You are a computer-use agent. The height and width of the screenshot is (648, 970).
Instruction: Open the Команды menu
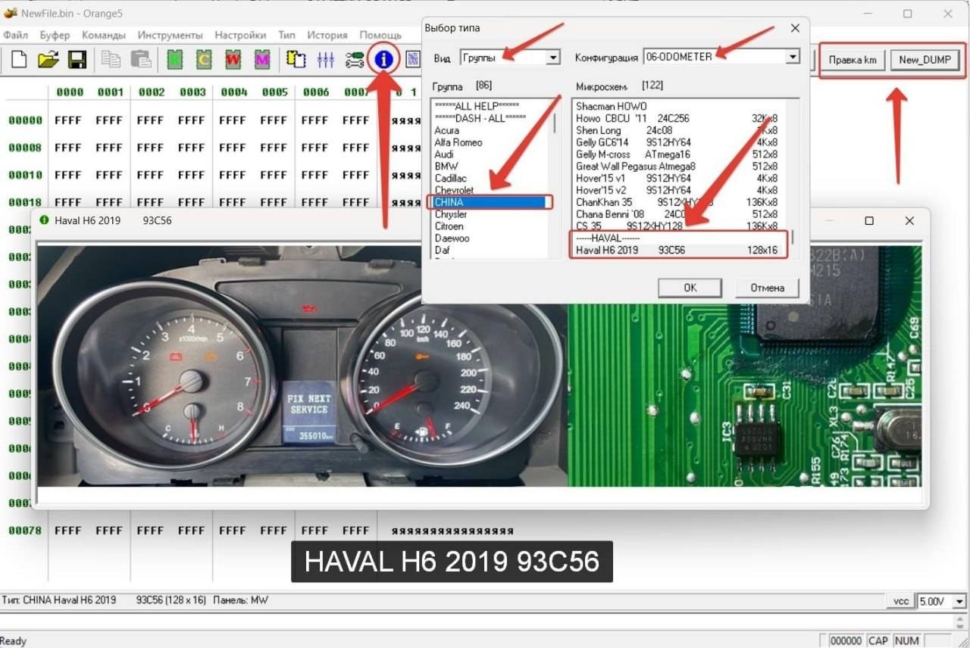pyautogui.click(x=104, y=35)
